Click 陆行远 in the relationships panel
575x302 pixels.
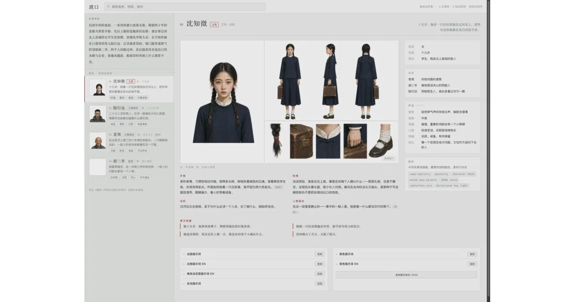coord(412,91)
